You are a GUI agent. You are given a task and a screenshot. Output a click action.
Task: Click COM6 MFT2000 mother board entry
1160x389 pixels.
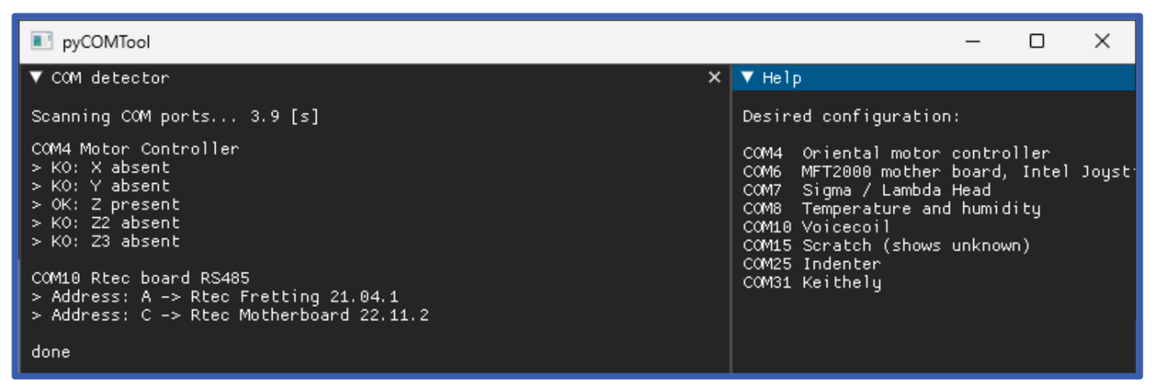[x=934, y=172]
